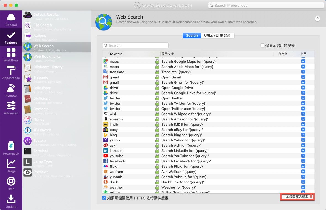This screenshot has height=210, width=326.
Task: Disable the Translate web search
Action: [303, 72]
